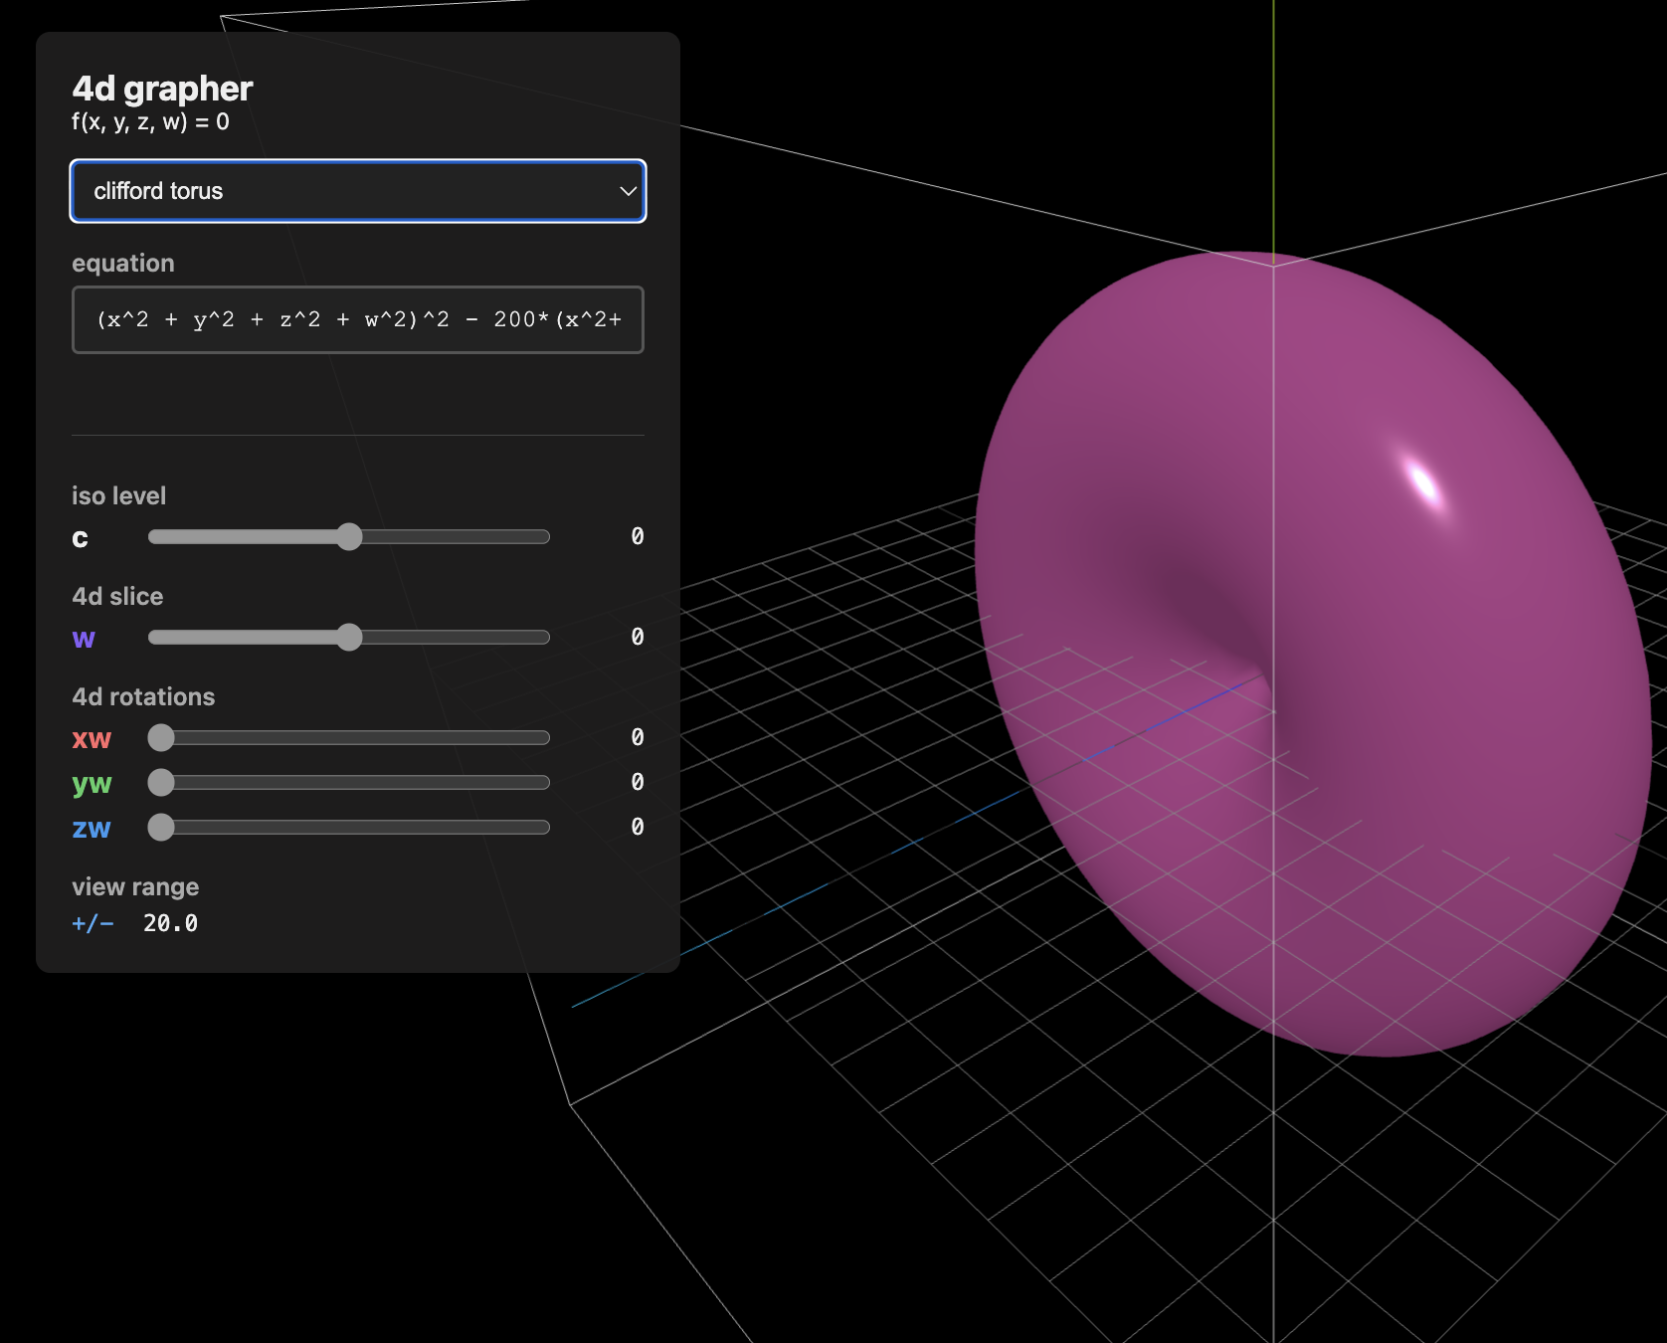
Task: Click the iso level value readout zero
Action: 637,536
